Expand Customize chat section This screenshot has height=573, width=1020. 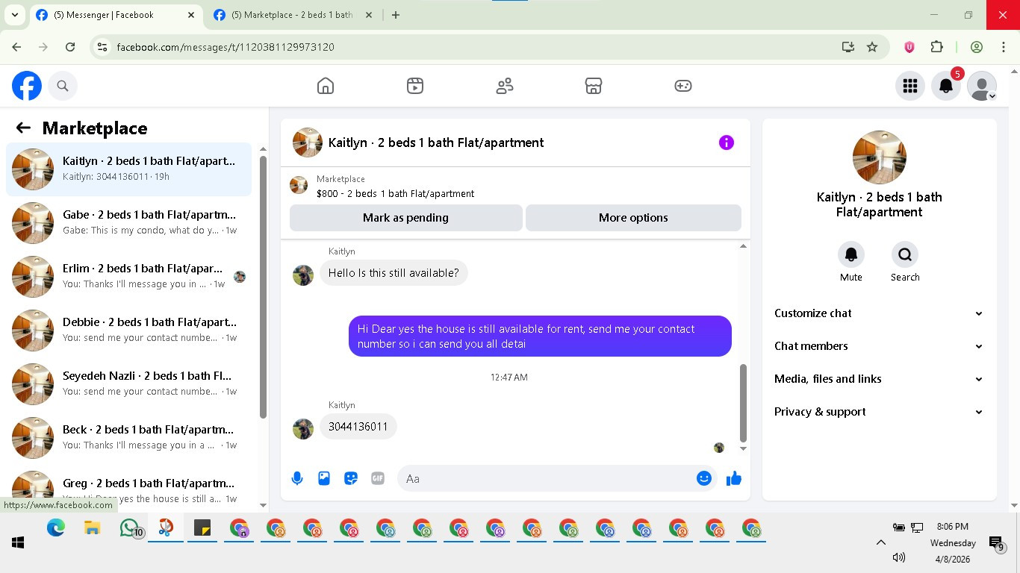[x=879, y=313]
